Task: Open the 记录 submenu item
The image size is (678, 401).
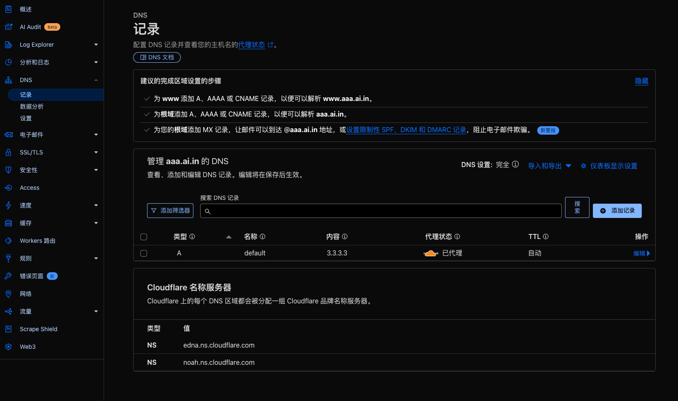Action: (x=56, y=95)
